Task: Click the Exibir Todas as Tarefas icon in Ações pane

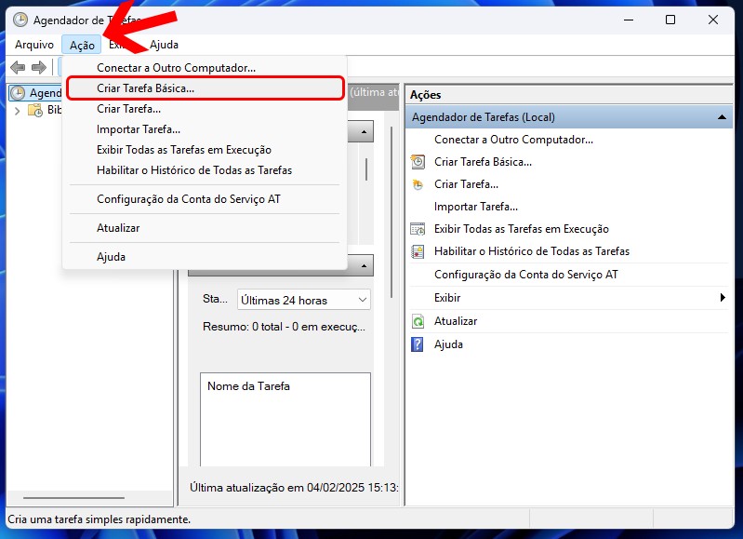Action: pyautogui.click(x=418, y=229)
